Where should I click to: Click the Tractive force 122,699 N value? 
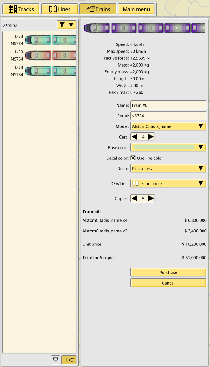140,58
